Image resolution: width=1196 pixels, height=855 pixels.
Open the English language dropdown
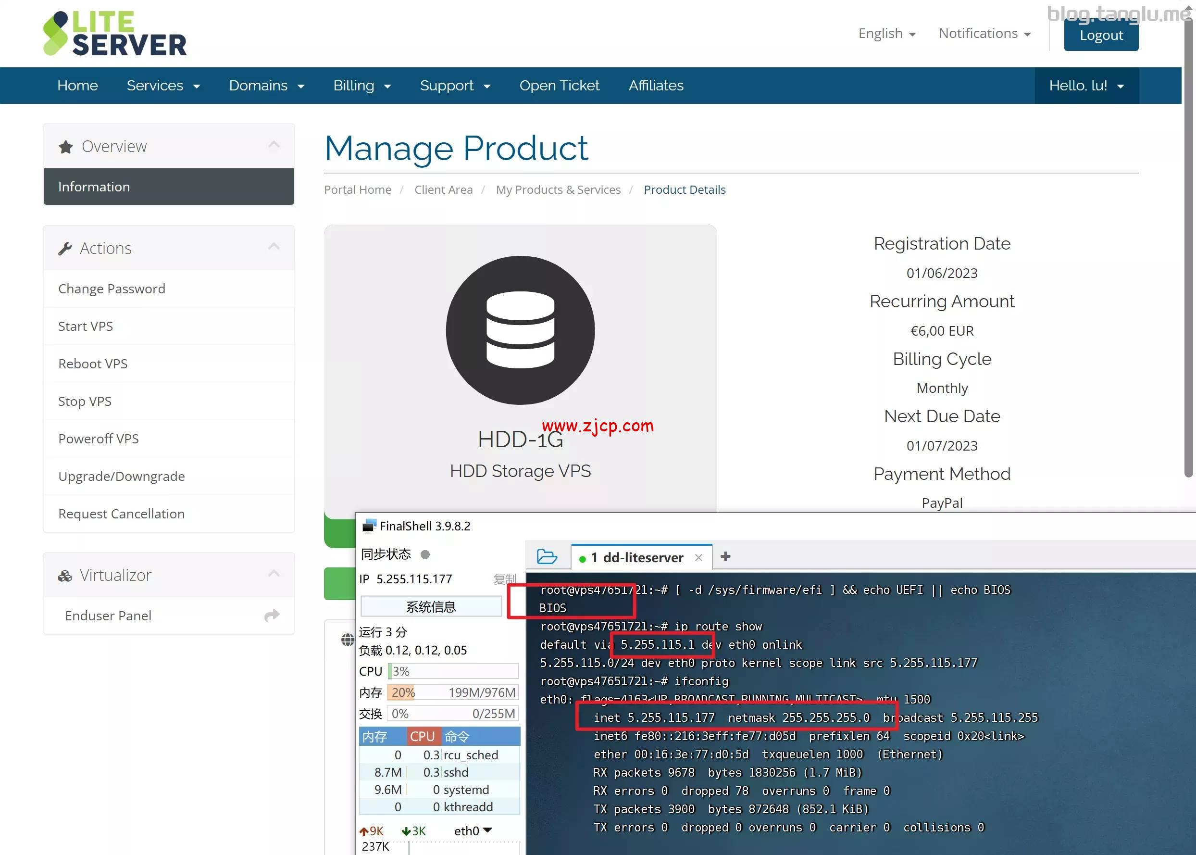click(886, 34)
